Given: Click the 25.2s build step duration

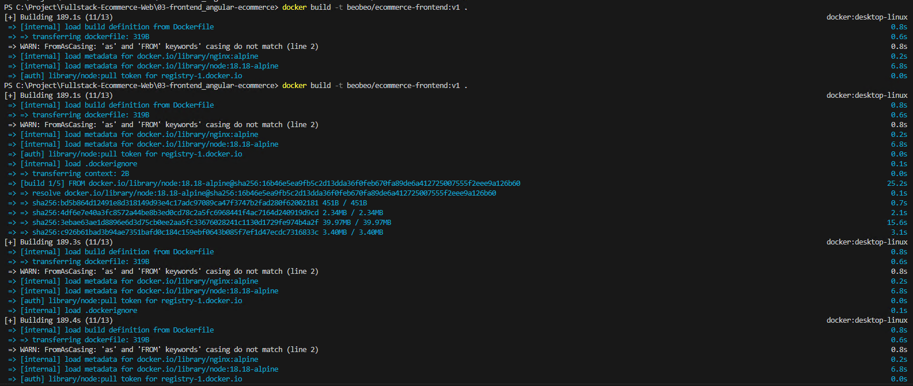Looking at the screenshot, I should click(x=897, y=184).
